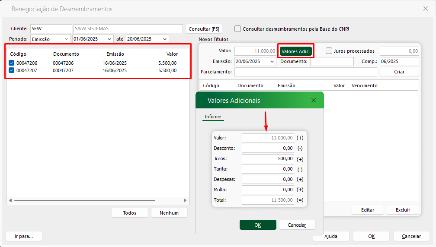Click the Desconto input field
This screenshot has height=247, width=436.
[268, 149]
